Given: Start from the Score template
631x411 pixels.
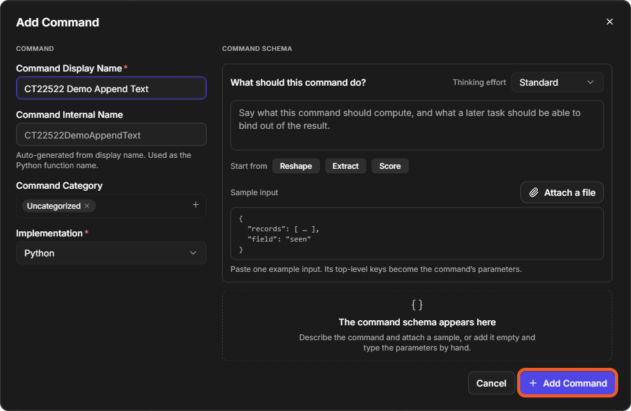Looking at the screenshot, I should (390, 166).
